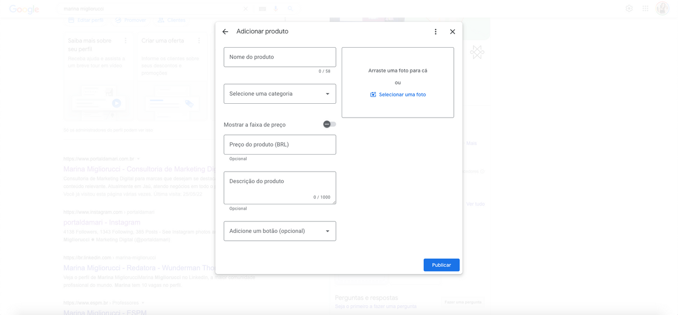
Task: Close the Adicionar produto dialog
Action: pos(452,32)
